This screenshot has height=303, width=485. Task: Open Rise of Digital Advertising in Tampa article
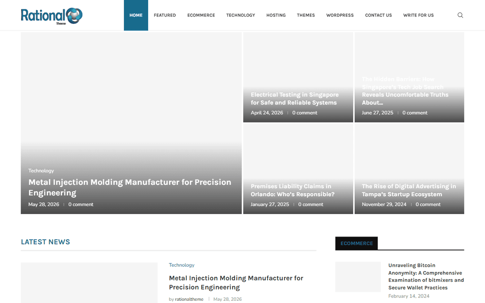click(x=409, y=190)
